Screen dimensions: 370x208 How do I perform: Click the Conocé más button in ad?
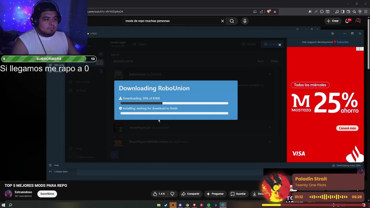pos(347,128)
